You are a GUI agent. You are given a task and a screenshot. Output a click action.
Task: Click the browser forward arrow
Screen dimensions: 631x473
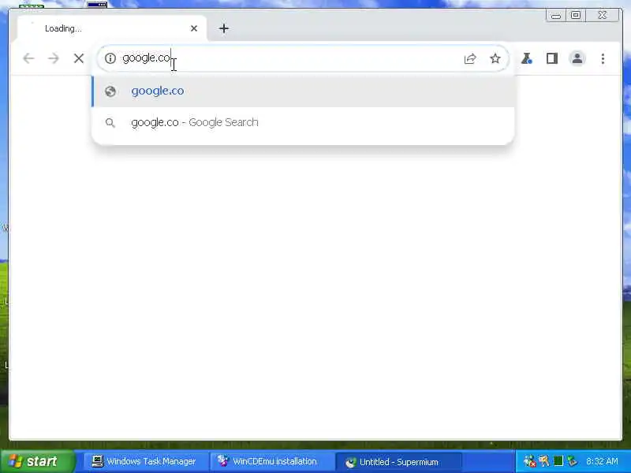point(53,58)
